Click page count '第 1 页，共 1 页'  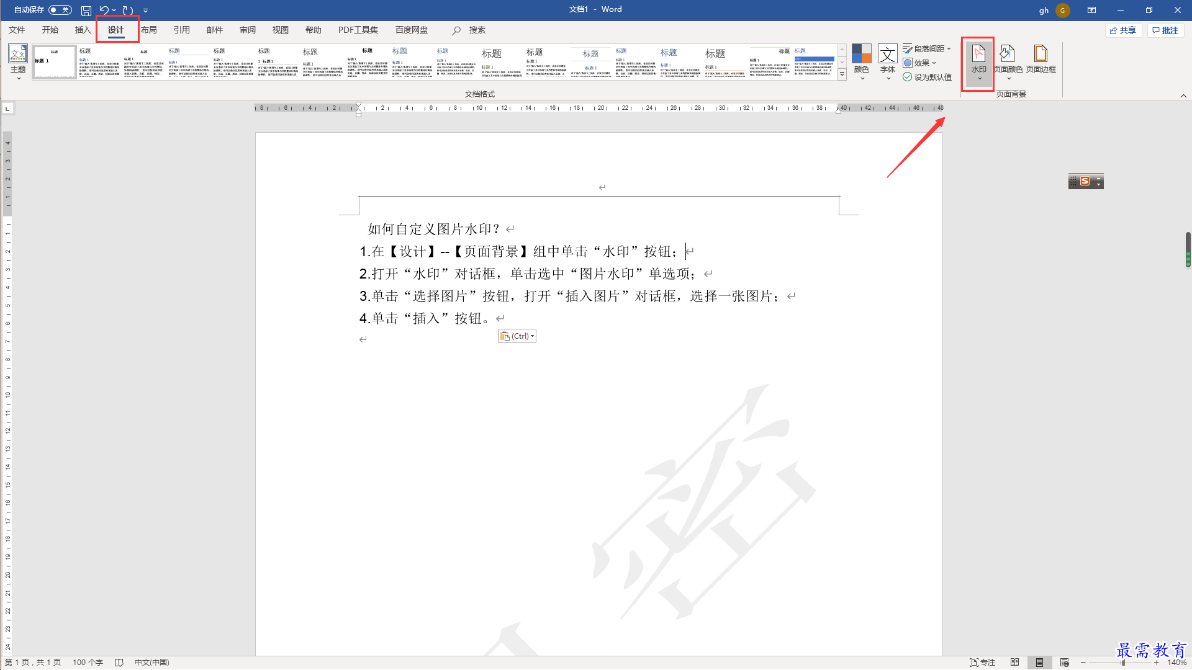point(33,663)
